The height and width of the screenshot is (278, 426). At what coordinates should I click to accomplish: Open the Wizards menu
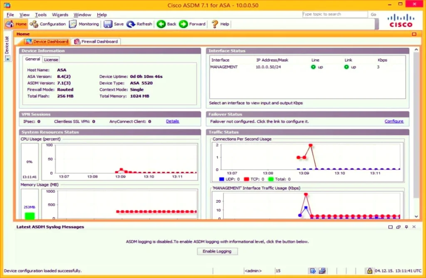click(x=60, y=15)
